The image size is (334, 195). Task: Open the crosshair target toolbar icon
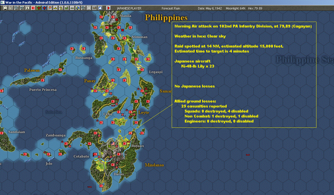83,8
